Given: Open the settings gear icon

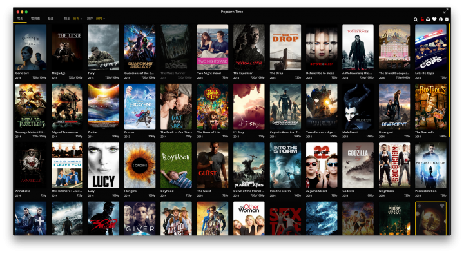Looking at the screenshot, I should click(447, 19).
